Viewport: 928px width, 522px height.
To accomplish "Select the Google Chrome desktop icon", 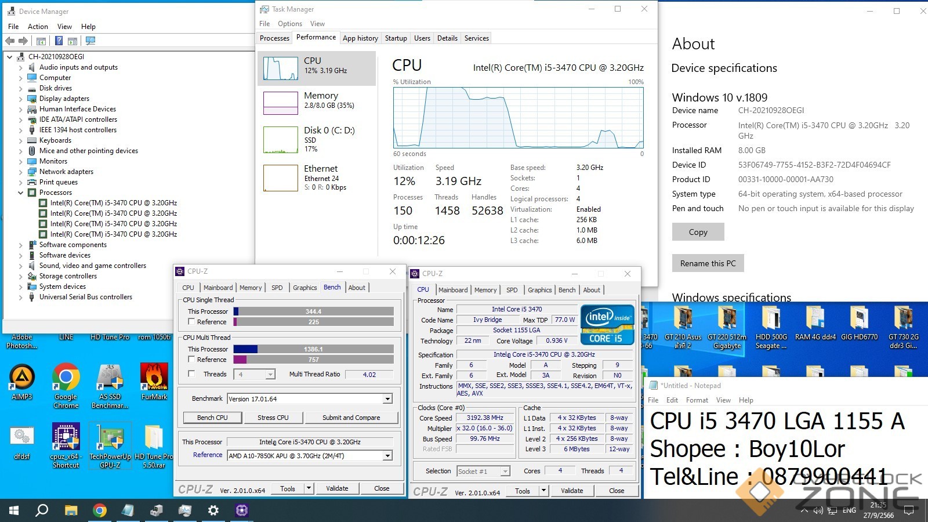I will [x=66, y=386].
